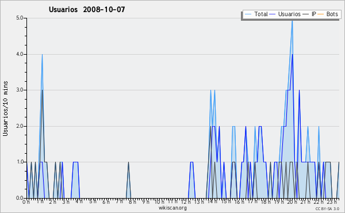Click the orange Bots legend line swatch
This screenshot has width=345, height=213.
point(321,14)
